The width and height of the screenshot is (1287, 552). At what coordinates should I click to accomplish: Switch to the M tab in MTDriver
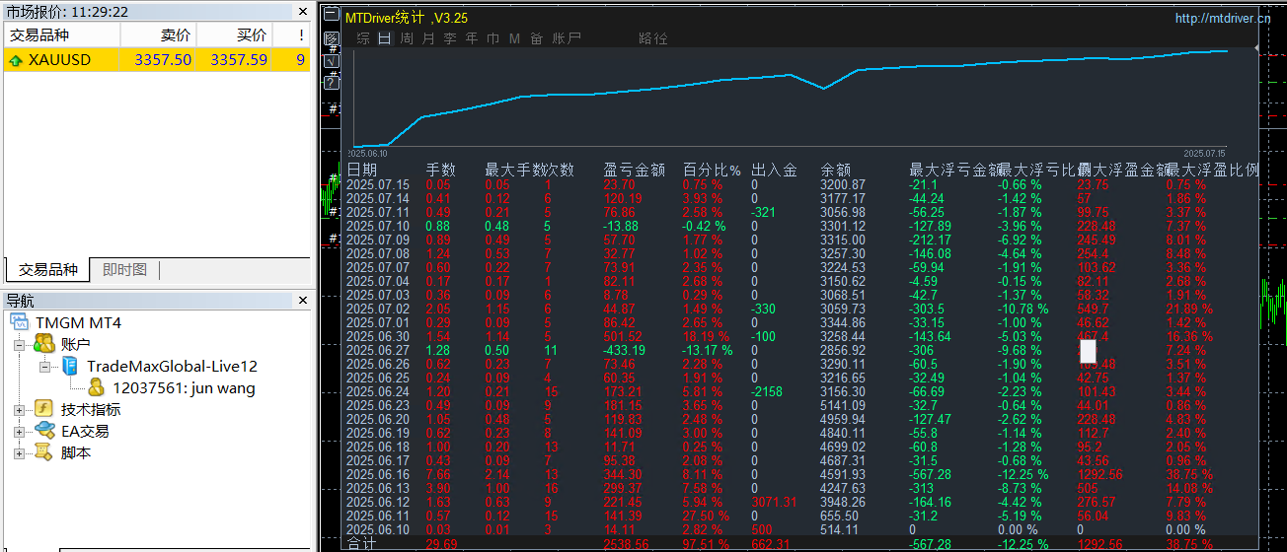(514, 38)
